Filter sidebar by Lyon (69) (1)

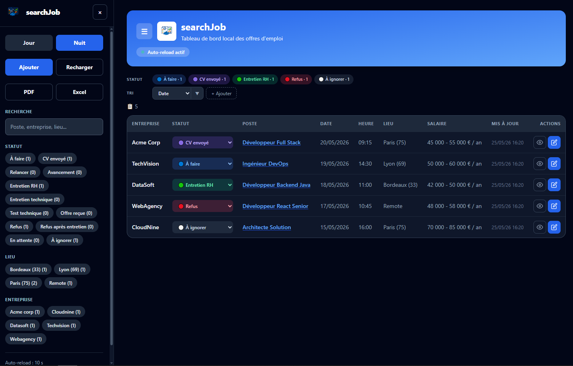point(72,270)
